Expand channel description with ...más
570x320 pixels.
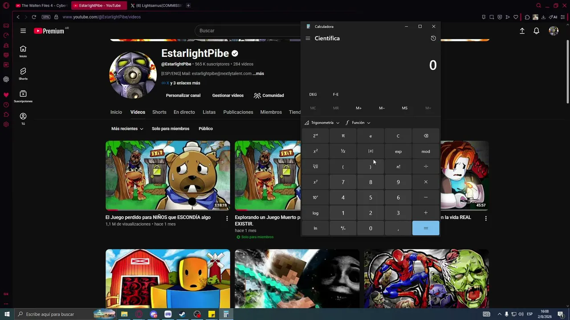[258, 73]
